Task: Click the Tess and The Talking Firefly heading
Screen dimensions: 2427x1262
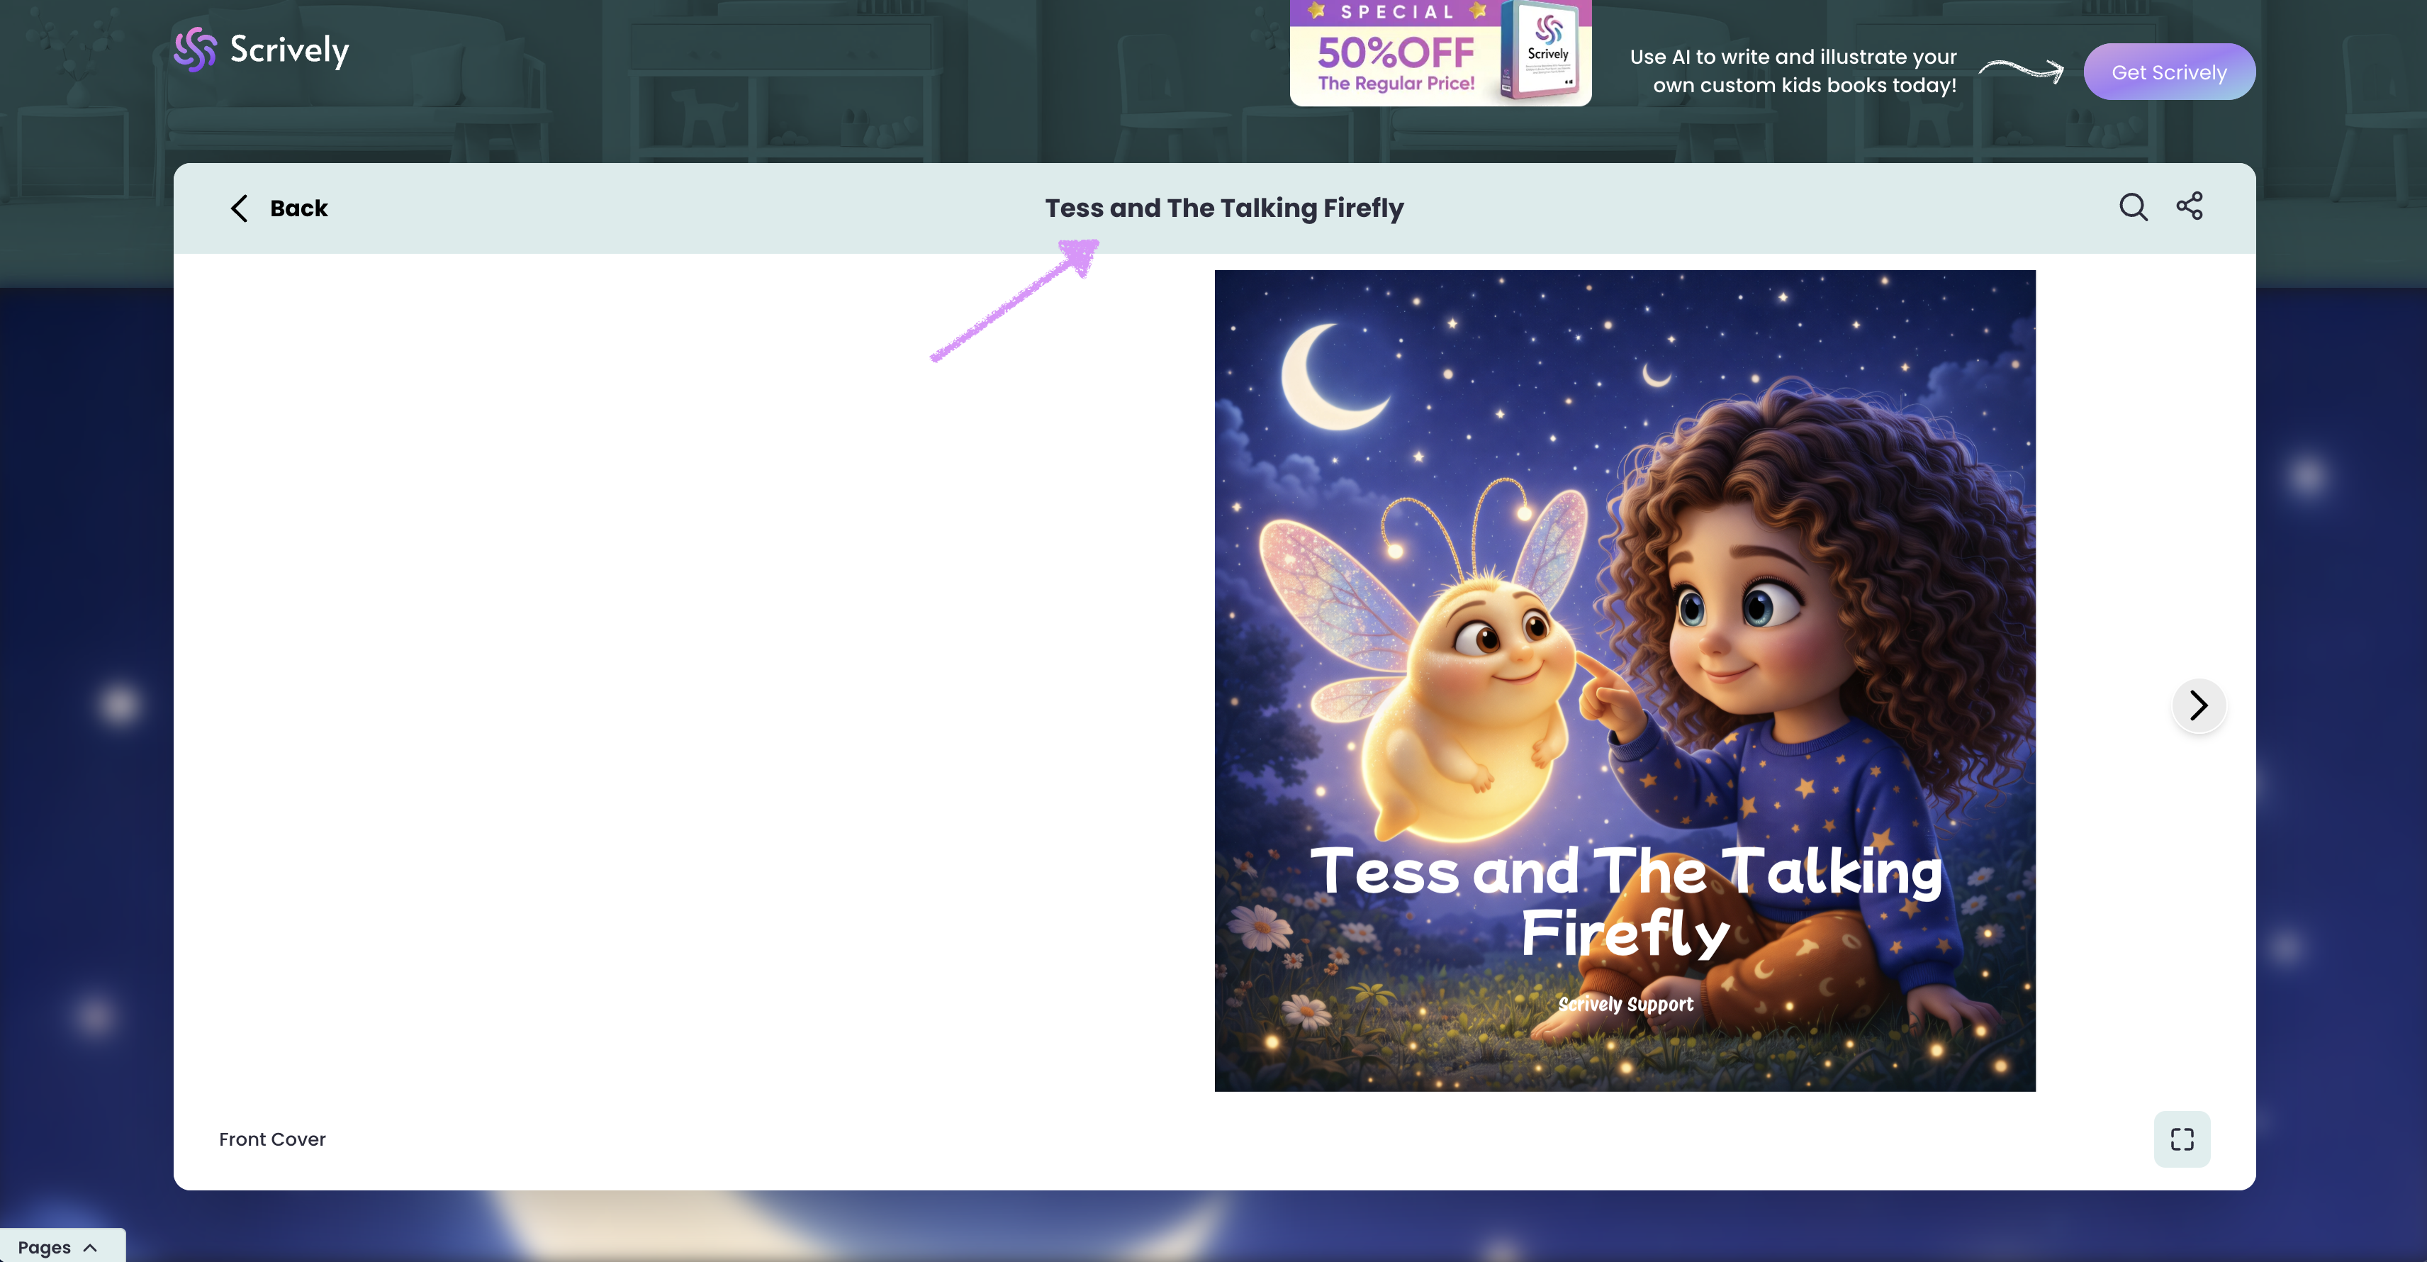Action: pos(1223,208)
